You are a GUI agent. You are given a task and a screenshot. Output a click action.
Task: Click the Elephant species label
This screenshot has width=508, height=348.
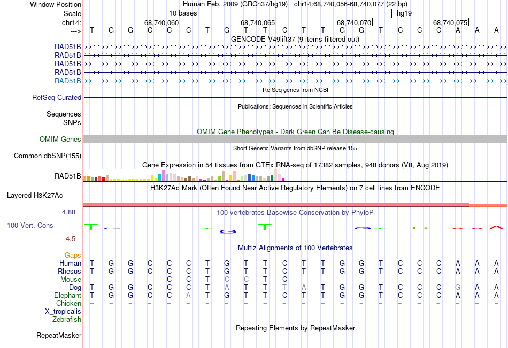[x=67, y=295]
